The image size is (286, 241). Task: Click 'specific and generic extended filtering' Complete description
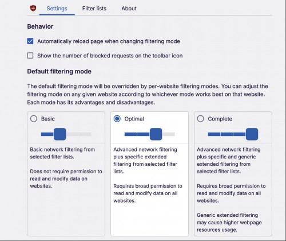pos(229,160)
